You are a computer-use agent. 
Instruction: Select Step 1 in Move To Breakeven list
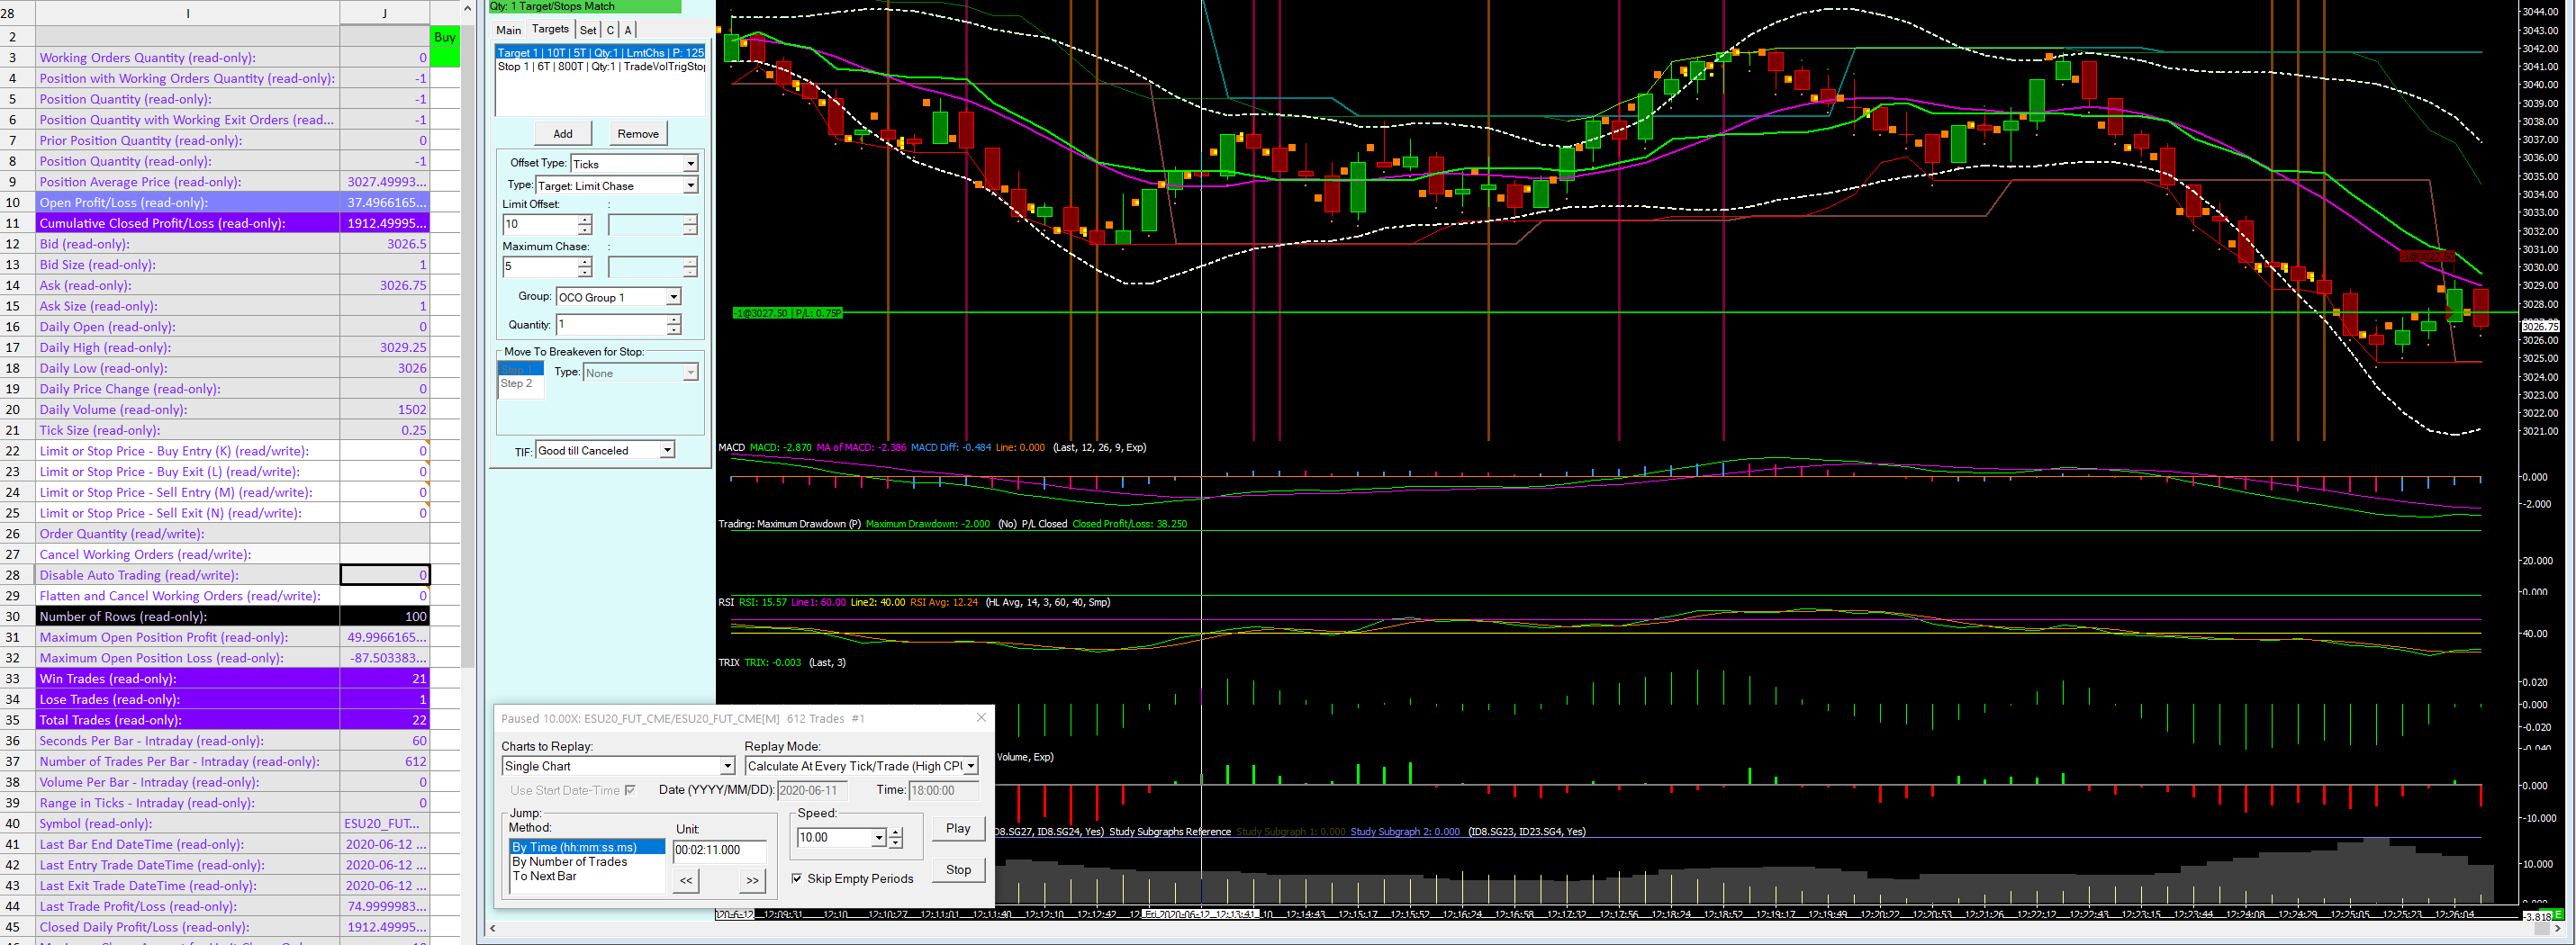click(520, 369)
